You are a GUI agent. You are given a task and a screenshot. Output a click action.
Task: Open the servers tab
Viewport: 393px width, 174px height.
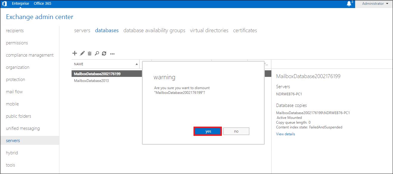pyautogui.click(x=82, y=30)
